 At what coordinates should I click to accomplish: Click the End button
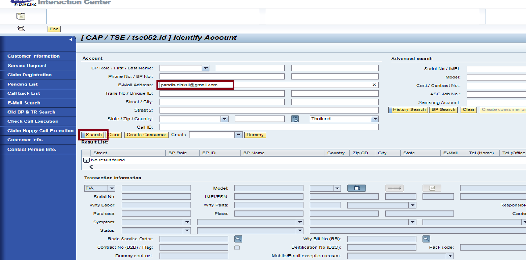point(54,29)
